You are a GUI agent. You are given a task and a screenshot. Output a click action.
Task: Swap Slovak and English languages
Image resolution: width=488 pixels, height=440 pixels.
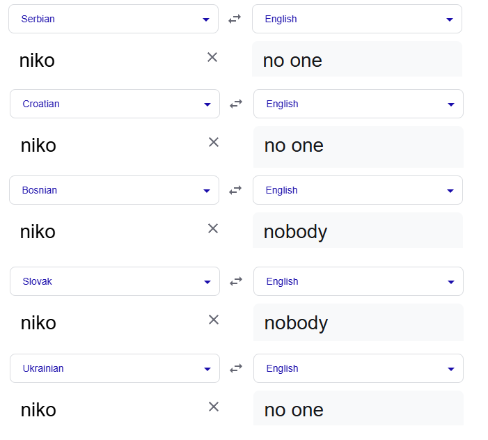(236, 281)
